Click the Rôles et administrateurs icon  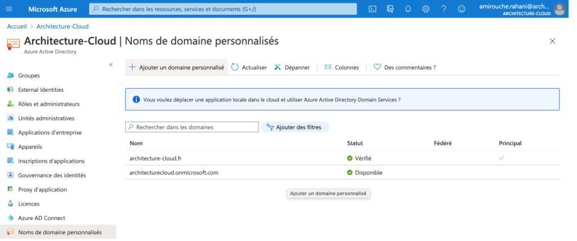[11, 104]
